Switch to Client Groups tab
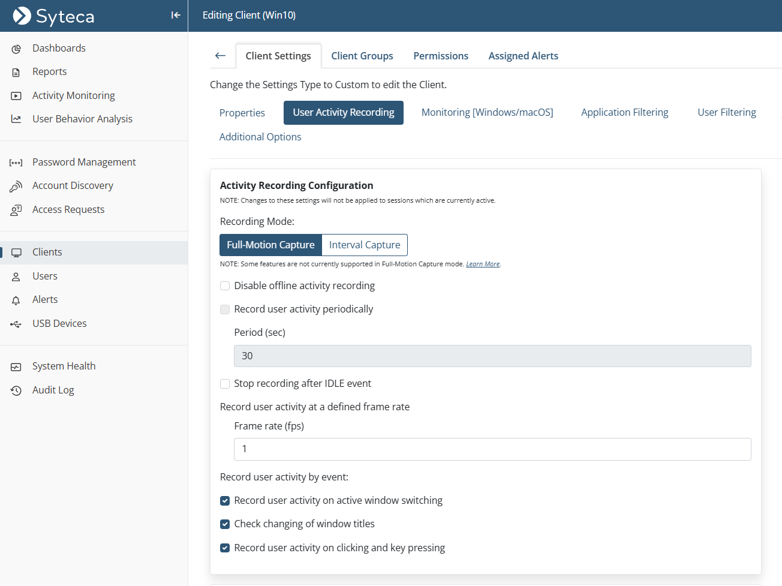The height and width of the screenshot is (586, 782). (362, 56)
